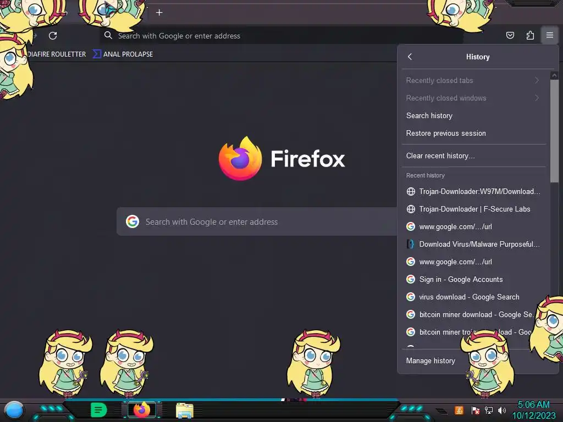
Task: Open the Extensions puzzle icon
Action: click(x=530, y=35)
